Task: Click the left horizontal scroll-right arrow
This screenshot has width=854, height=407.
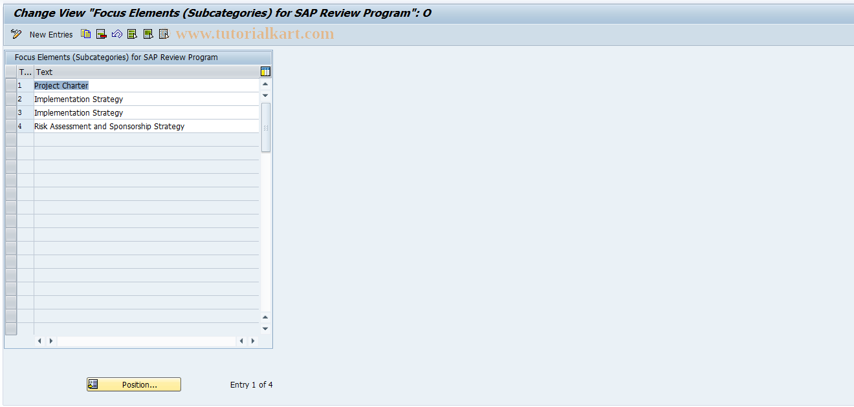Action: pos(51,340)
